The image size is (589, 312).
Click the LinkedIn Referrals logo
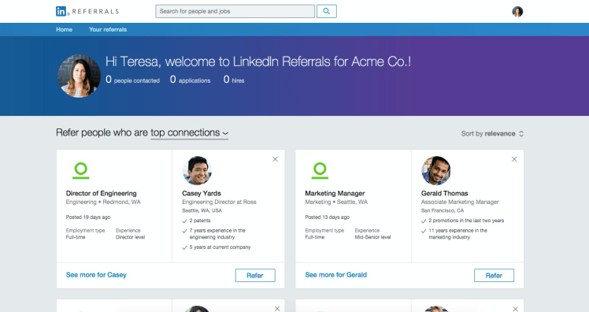coord(87,11)
